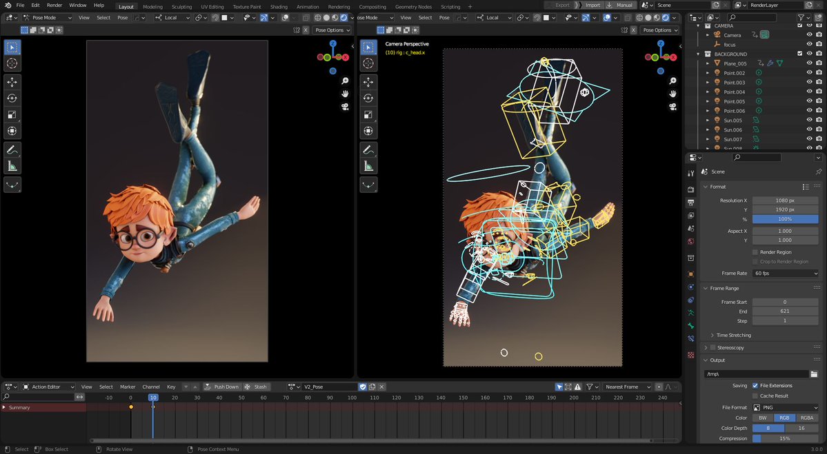827x454 pixels.
Task: Stash the V2_Pose action
Action: tap(258, 386)
